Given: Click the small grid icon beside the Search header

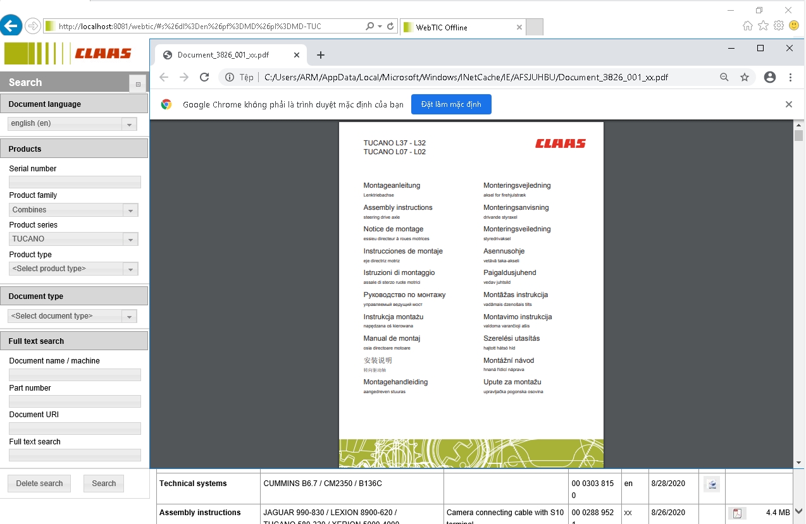Looking at the screenshot, I should pos(137,83).
